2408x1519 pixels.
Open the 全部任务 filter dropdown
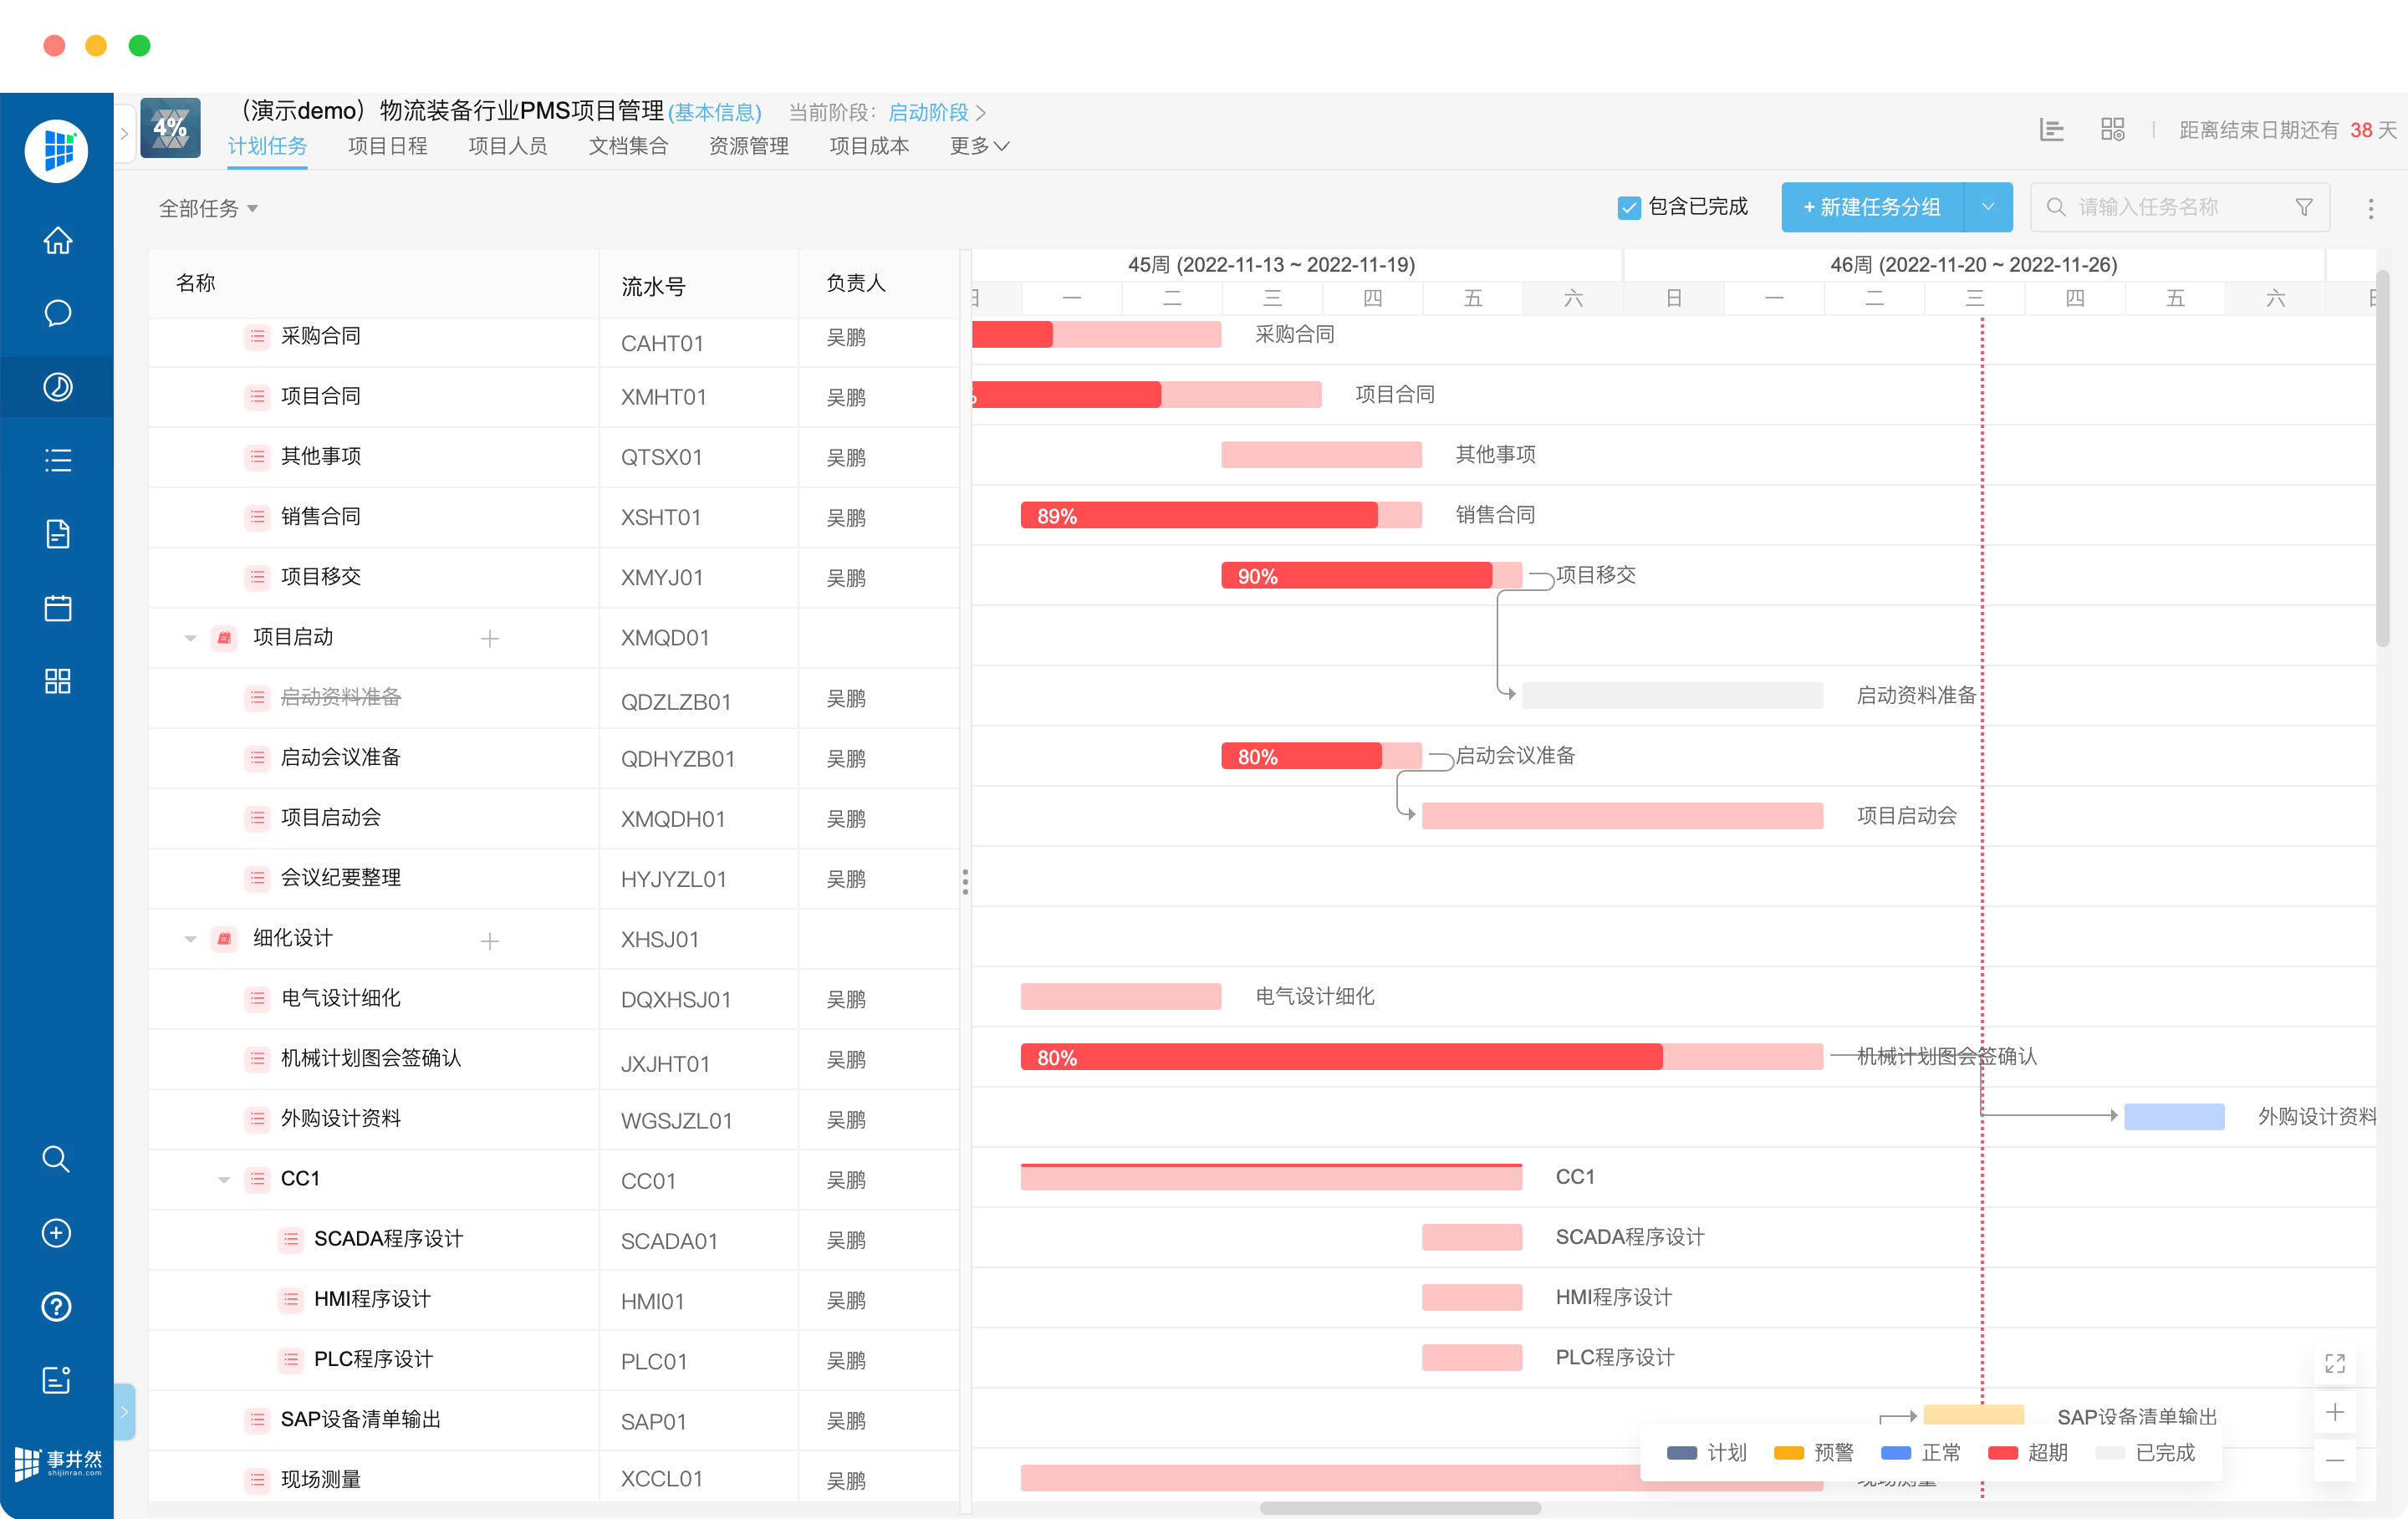click(208, 208)
